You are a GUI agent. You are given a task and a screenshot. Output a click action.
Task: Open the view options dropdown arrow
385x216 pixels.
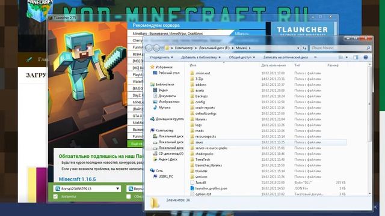point(346,58)
